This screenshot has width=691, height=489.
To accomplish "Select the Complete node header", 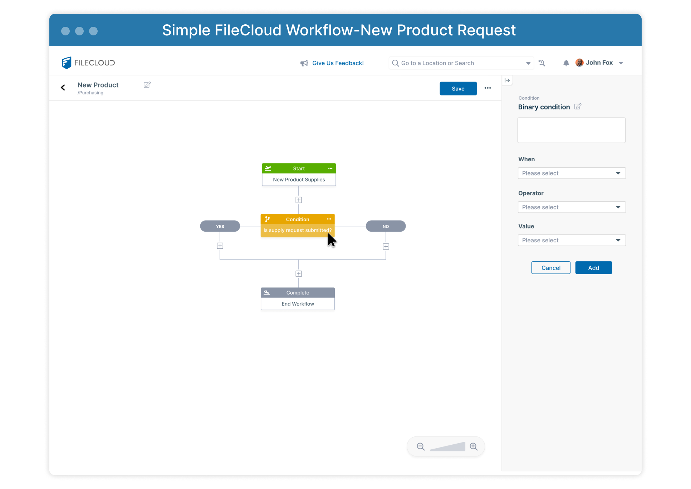I will 298,293.
